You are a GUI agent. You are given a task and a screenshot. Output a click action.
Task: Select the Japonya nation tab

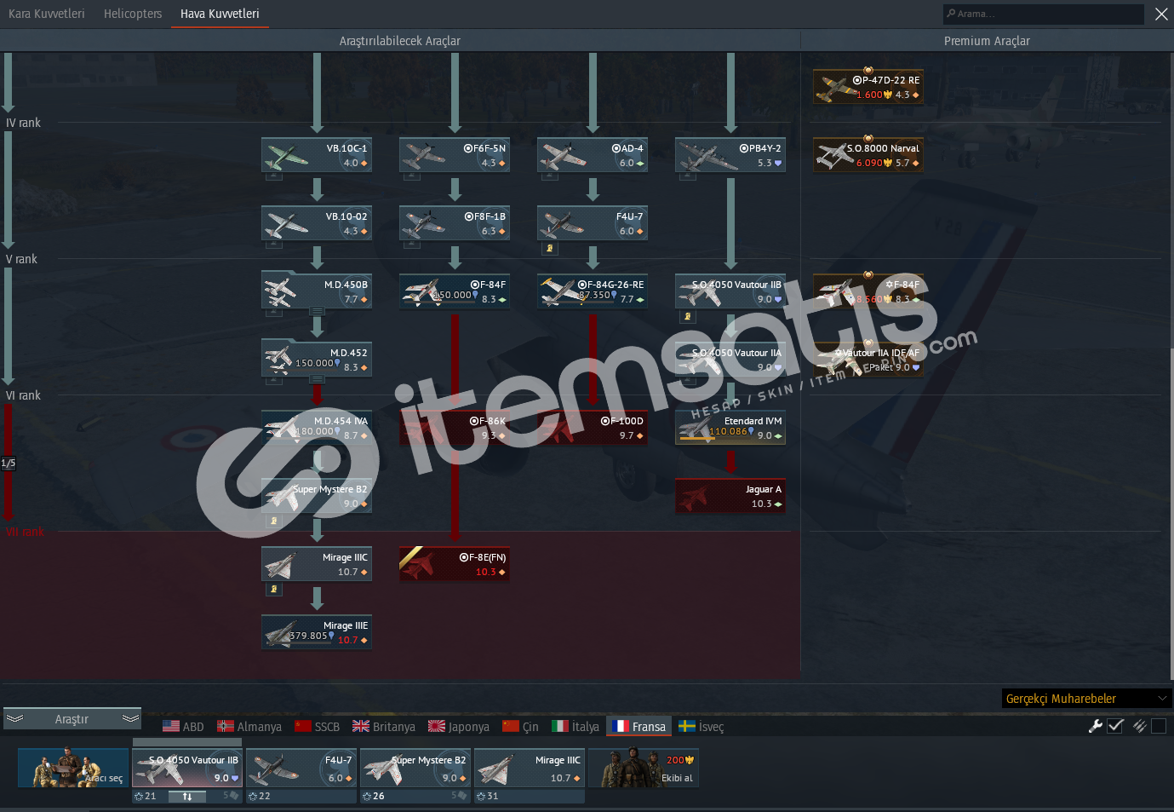459,727
